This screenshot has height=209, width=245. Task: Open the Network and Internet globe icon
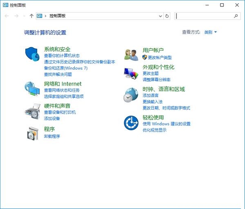(x=32, y=88)
